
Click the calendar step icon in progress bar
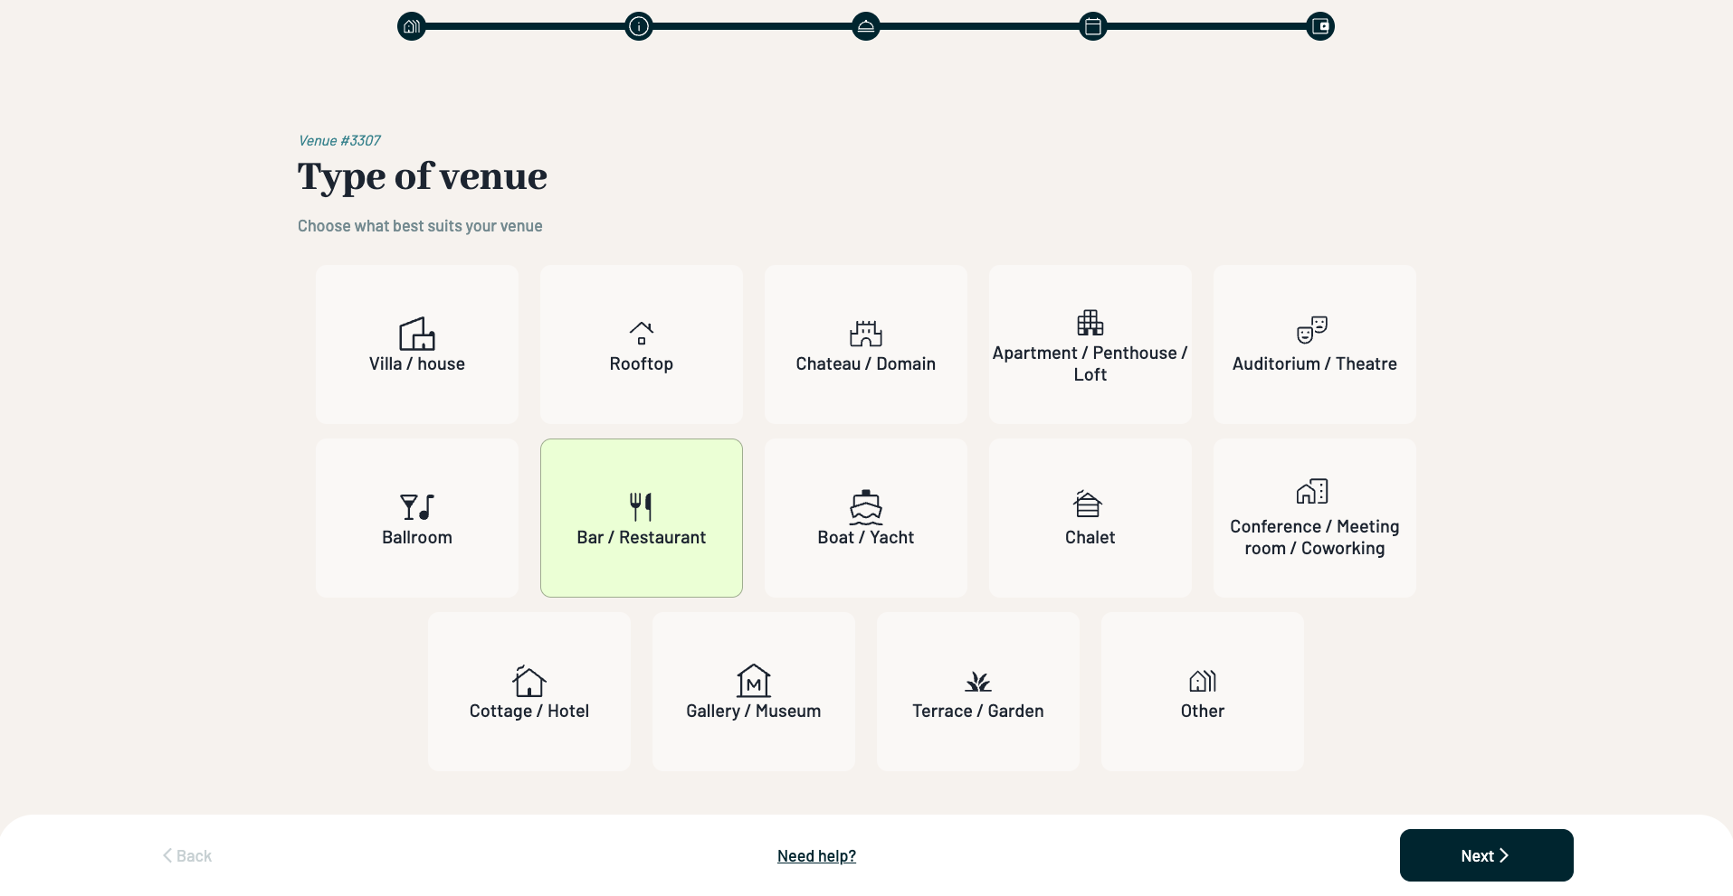pos(1093,26)
